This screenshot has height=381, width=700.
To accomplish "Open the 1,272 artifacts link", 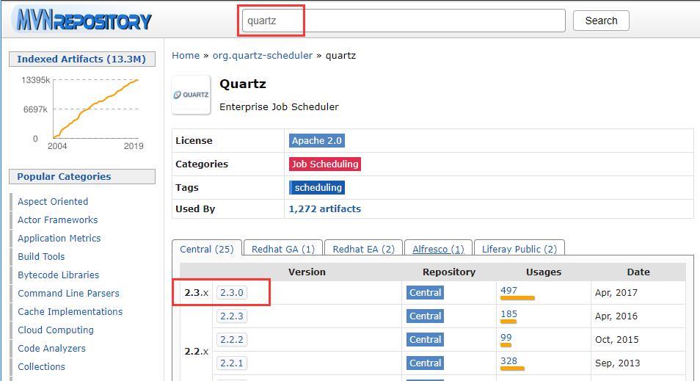I will (324, 209).
